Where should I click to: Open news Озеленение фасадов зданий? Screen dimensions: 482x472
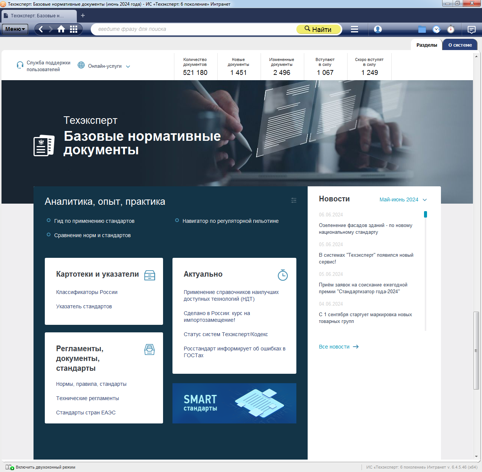366,229
